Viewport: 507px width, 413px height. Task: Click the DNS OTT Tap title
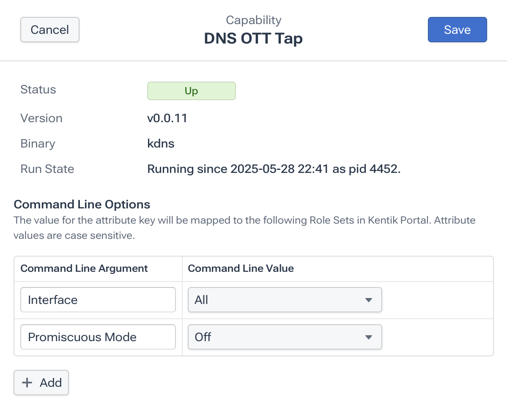point(253,39)
